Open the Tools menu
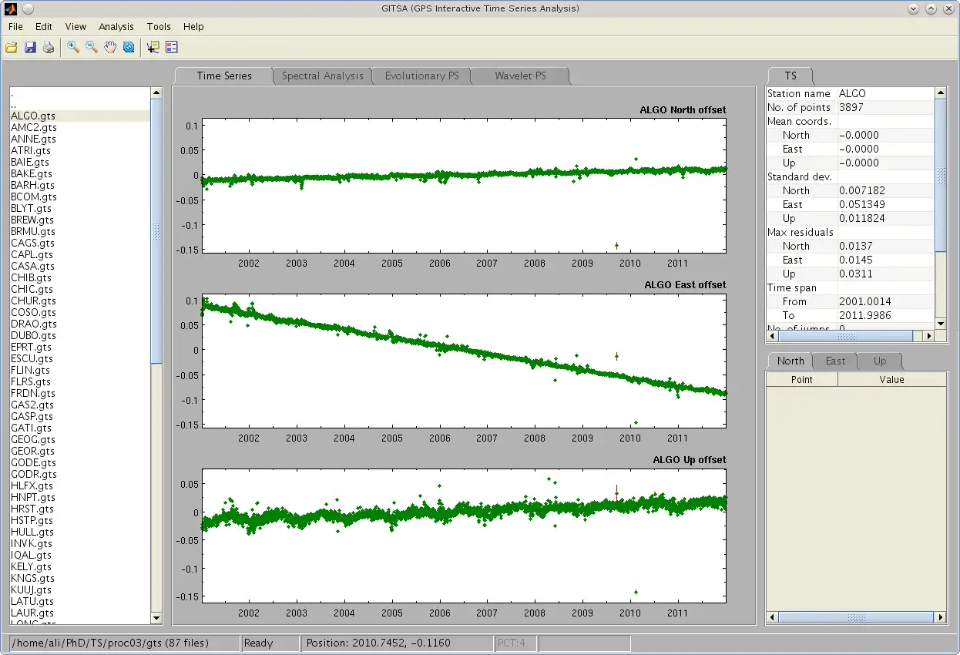Viewport: 960px width, 655px height. [159, 26]
